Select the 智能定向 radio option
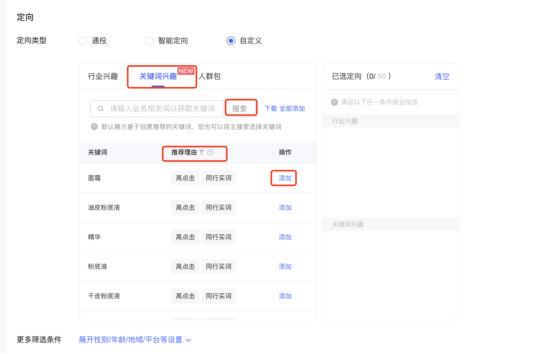Image resolution: width=544 pixels, height=354 pixels. pyautogui.click(x=150, y=41)
